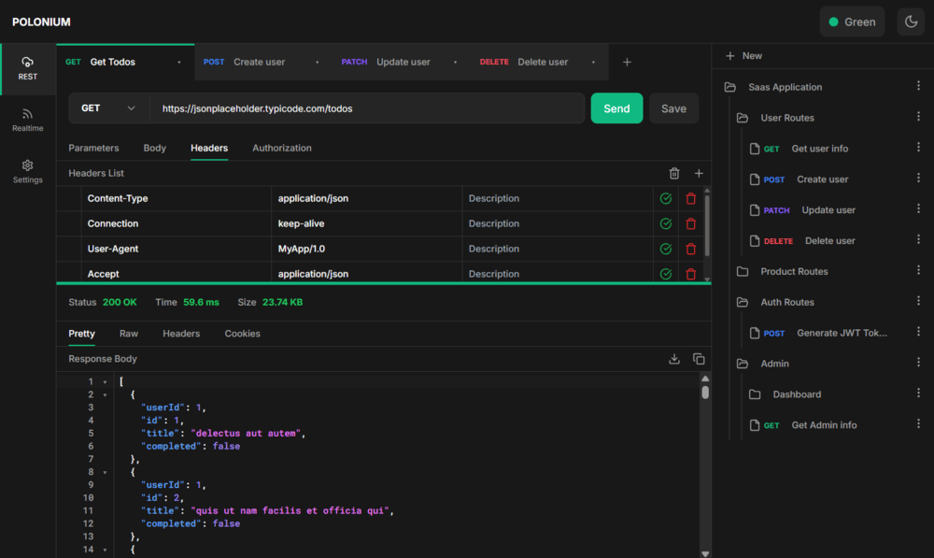The width and height of the screenshot is (934, 558).
Task: Open options menu for Product Routes folder
Action: [x=918, y=270]
